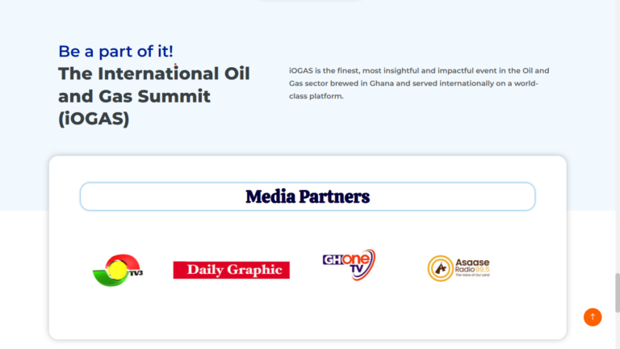Click the Media Partners heading box

[308, 196]
